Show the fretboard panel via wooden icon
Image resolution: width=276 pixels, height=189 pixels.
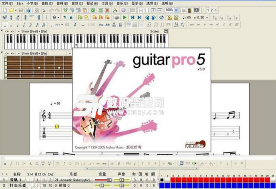tap(190, 10)
